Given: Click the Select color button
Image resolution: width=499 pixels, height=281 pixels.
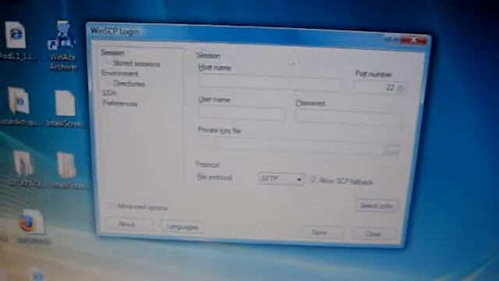Looking at the screenshot, I should coord(377,206).
